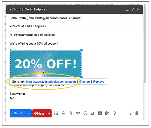Open the emoji picker icon
Viewport: 151px width, 128px height.
[85, 113]
